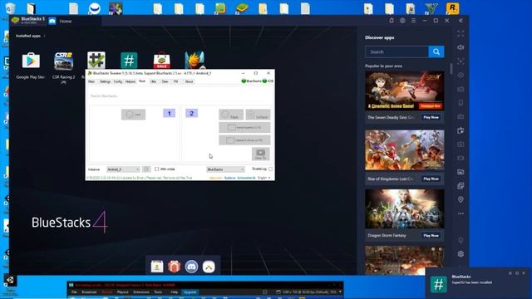Open BlueStacks settings gear in sidebar

[461, 253]
